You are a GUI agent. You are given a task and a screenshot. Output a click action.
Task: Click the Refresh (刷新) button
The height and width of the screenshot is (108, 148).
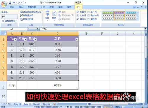click(54, 16)
